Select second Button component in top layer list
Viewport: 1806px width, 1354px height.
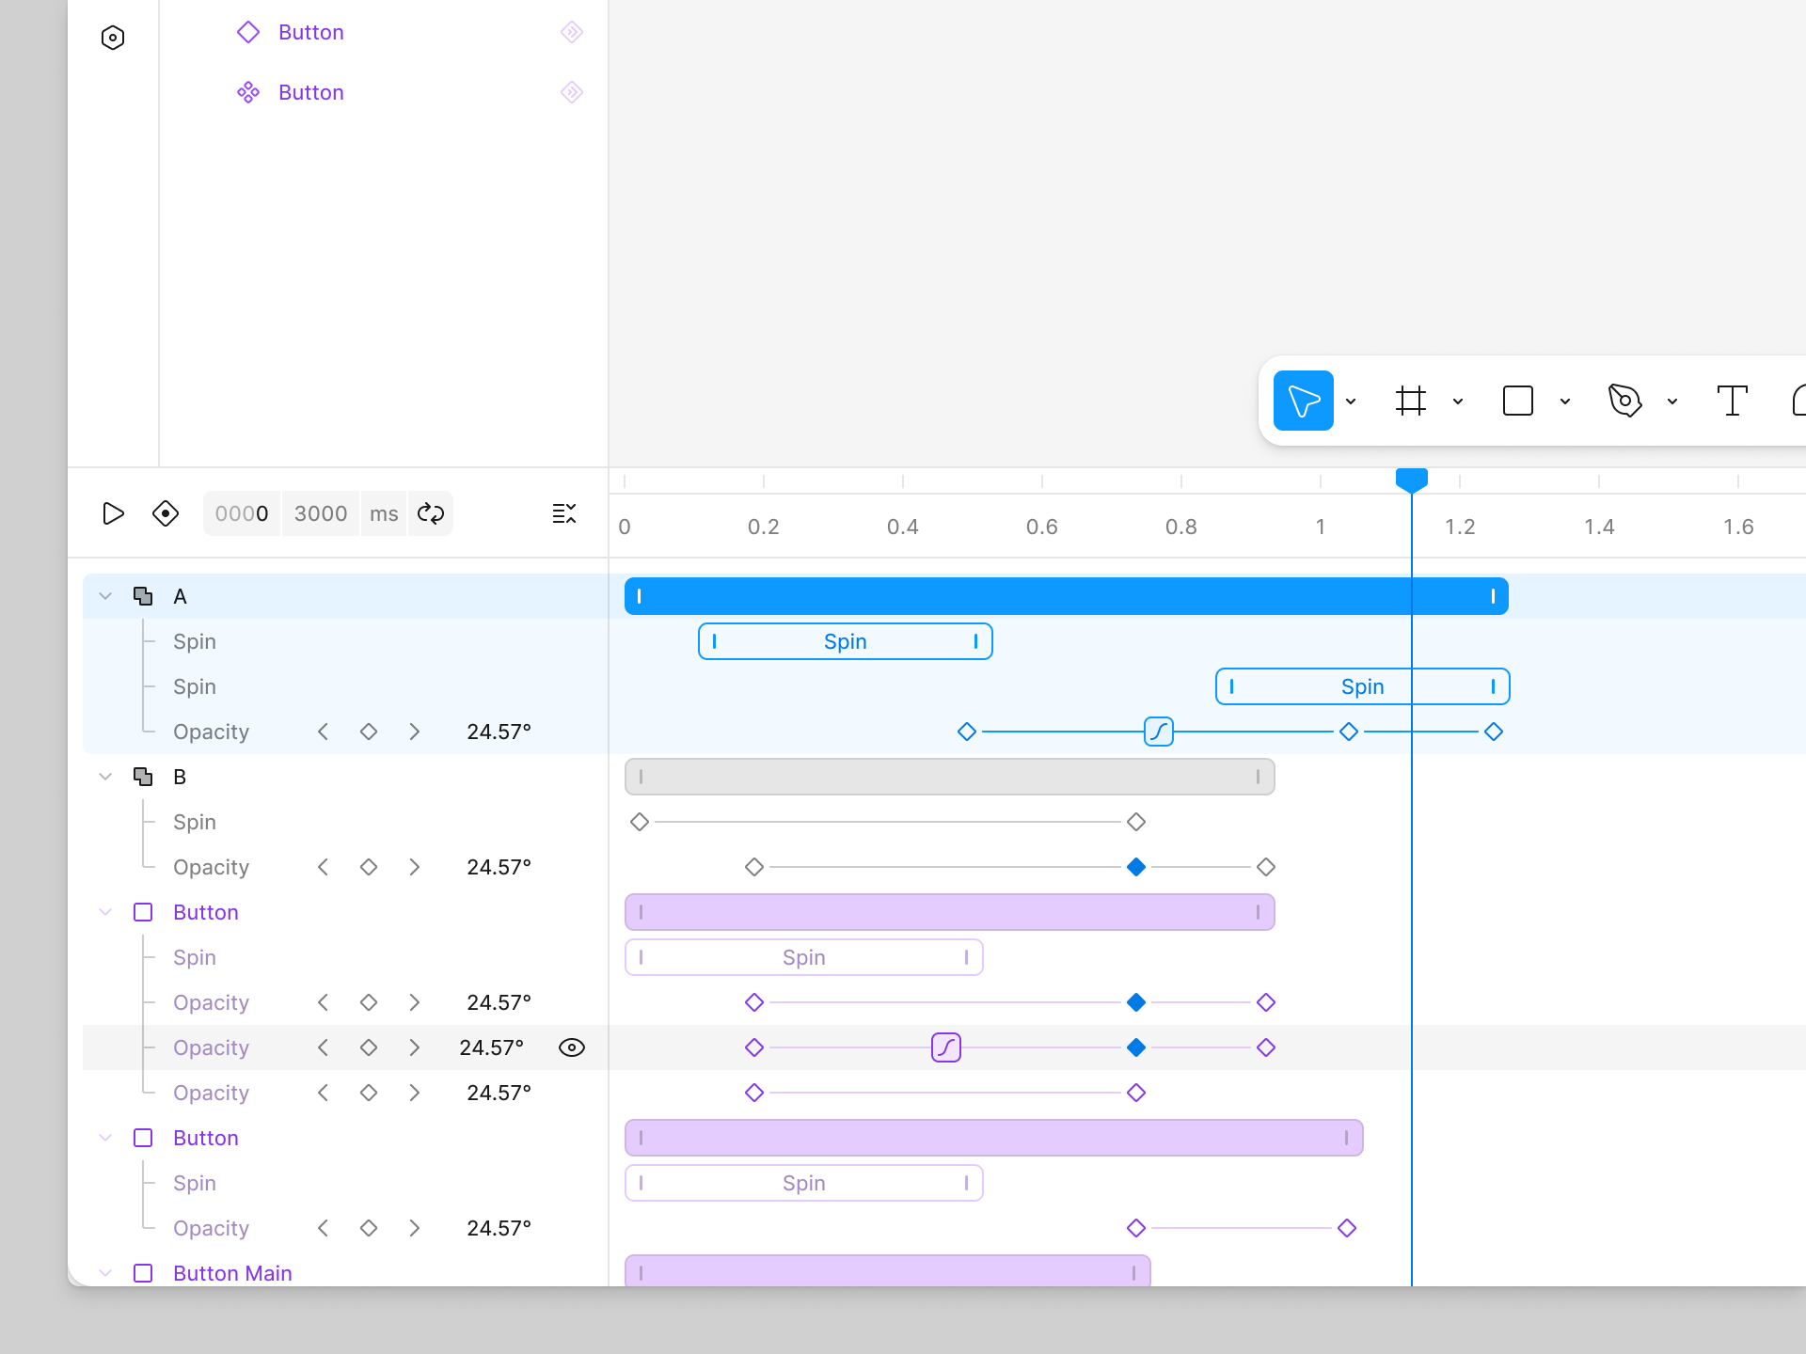[311, 92]
